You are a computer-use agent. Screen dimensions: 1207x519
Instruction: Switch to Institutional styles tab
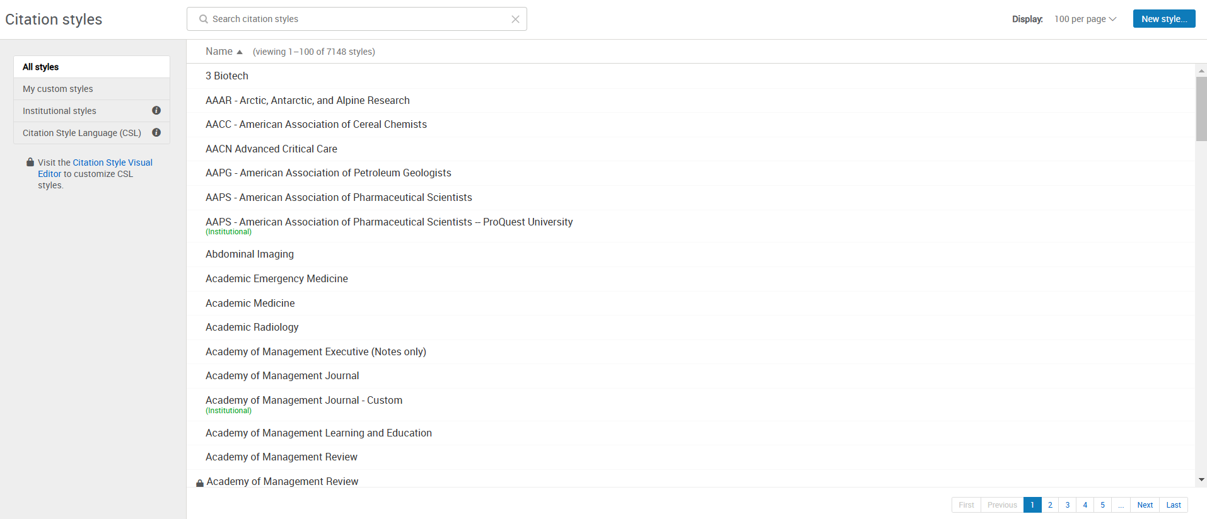pos(91,111)
